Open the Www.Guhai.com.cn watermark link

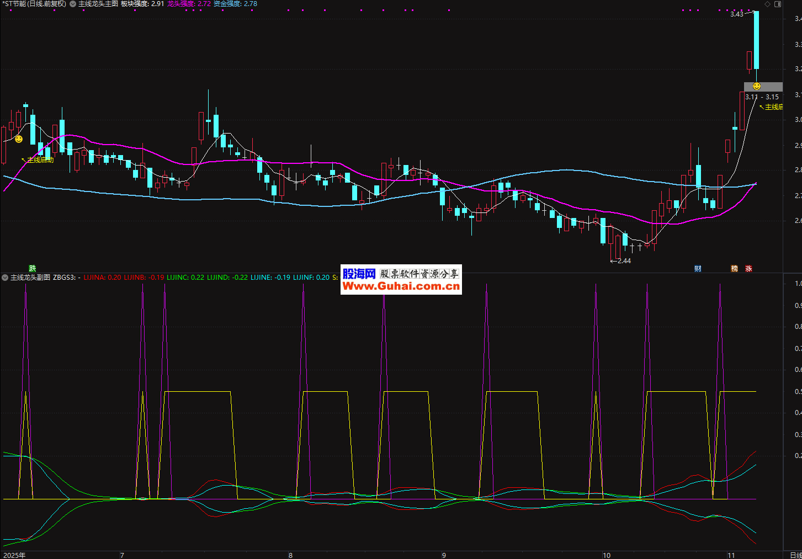click(401, 286)
